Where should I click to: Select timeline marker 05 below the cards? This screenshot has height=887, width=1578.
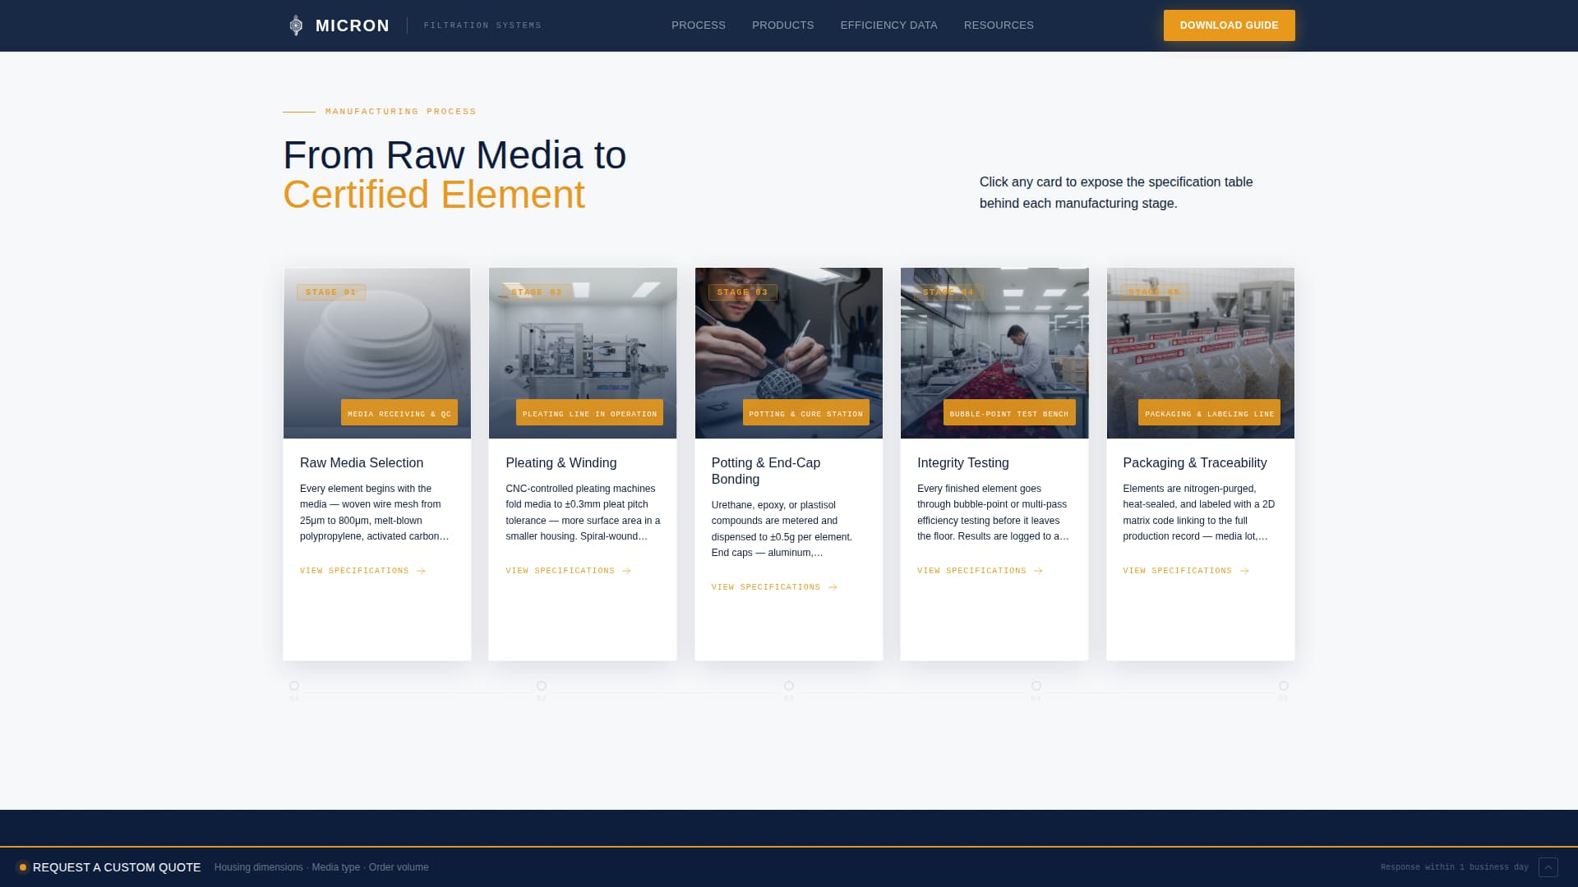click(1283, 686)
